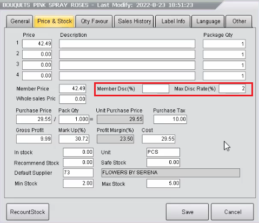
Task: Click the Purchase Tax label
Action: coord(169,110)
